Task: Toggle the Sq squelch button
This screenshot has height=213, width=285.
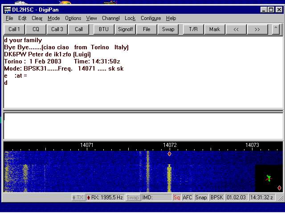Action: tap(177, 197)
